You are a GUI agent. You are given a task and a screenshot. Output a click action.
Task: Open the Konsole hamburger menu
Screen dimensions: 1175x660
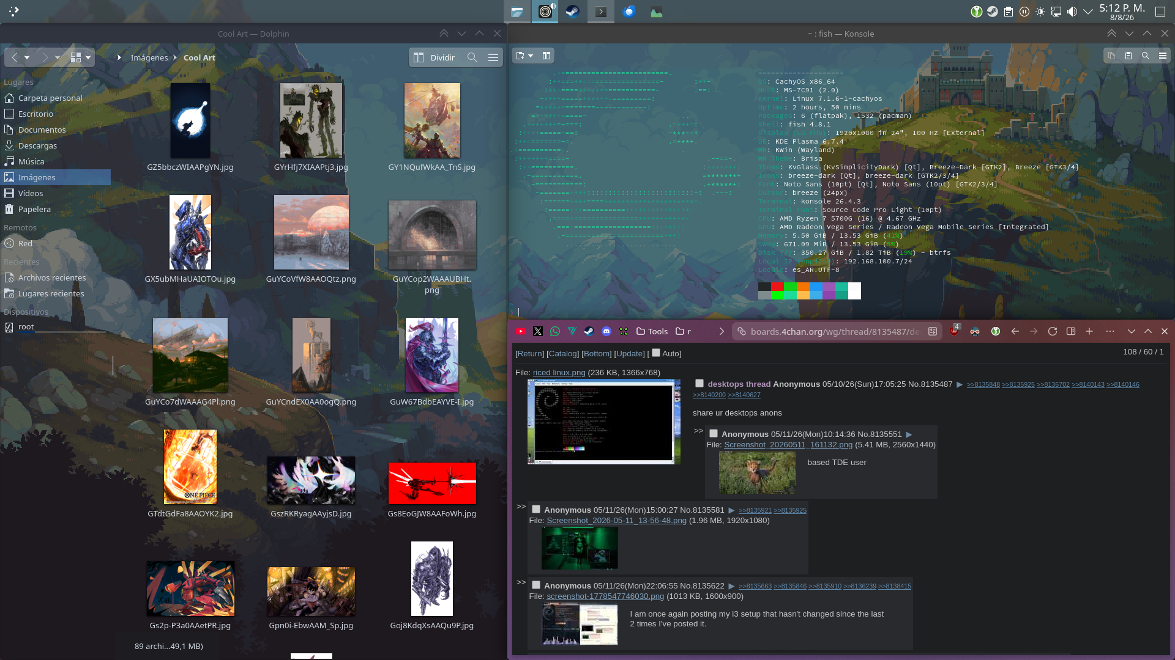point(1163,56)
